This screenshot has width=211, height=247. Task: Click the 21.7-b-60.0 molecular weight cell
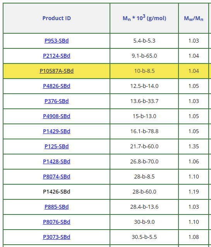coord(144,146)
